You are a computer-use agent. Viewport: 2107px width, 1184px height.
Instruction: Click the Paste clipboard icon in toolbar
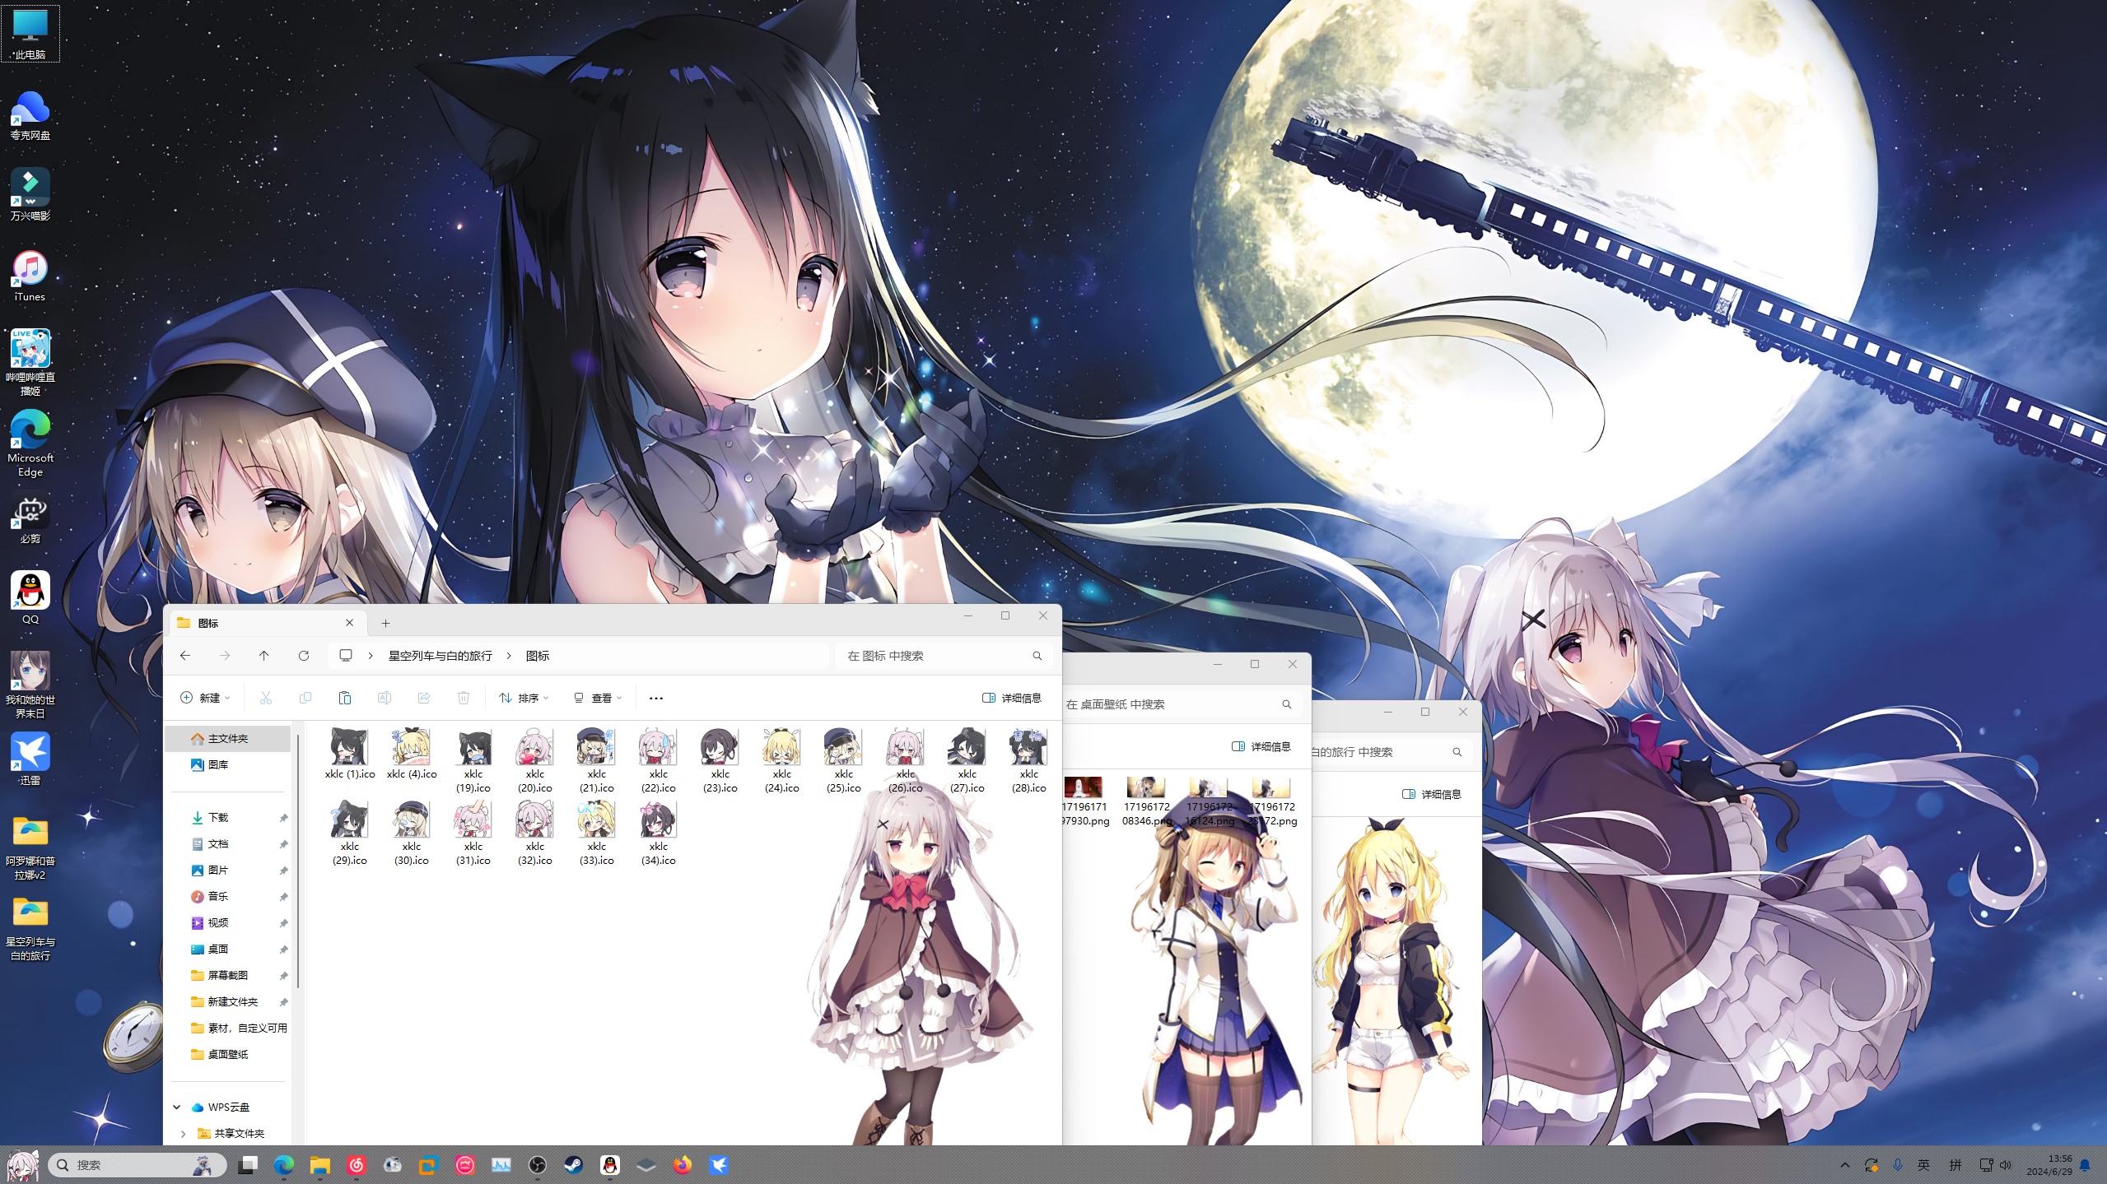344,698
